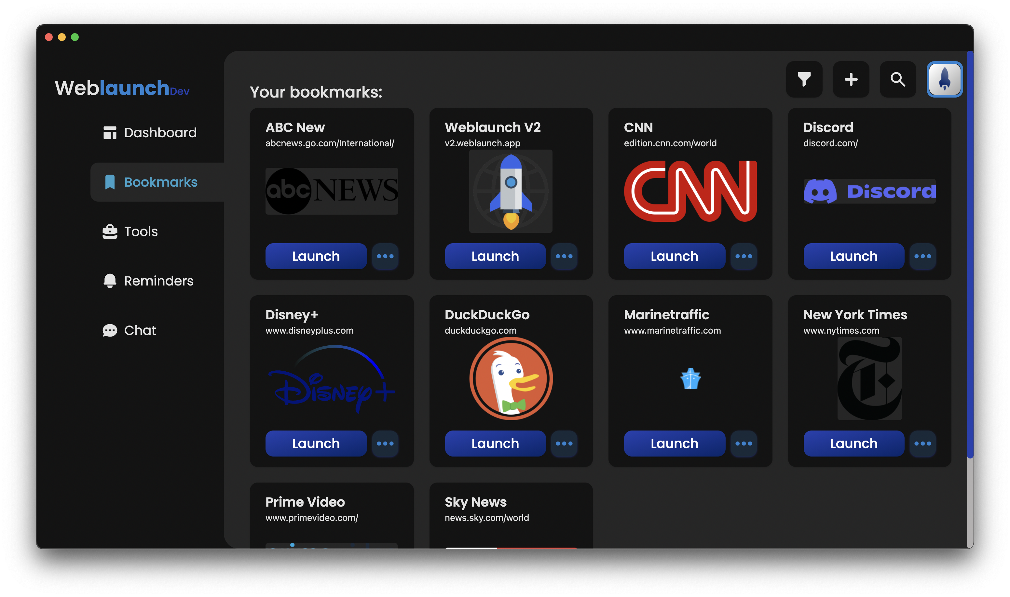Open the rocket profile avatar
This screenshot has width=1010, height=597.
pyautogui.click(x=944, y=79)
